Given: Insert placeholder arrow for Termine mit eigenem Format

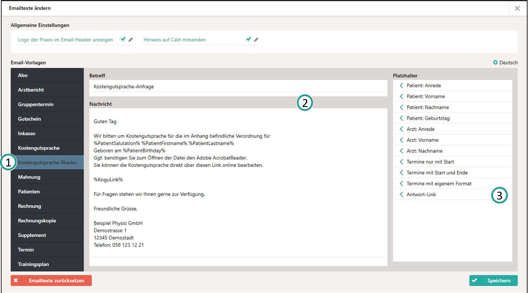Looking at the screenshot, I should click(401, 184).
